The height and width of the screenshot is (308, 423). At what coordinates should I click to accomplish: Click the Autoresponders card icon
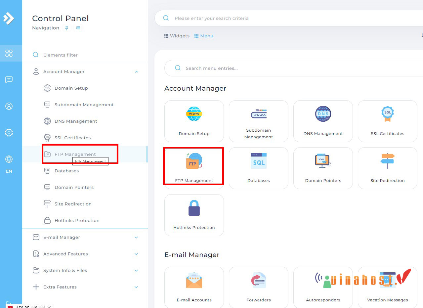323,281
